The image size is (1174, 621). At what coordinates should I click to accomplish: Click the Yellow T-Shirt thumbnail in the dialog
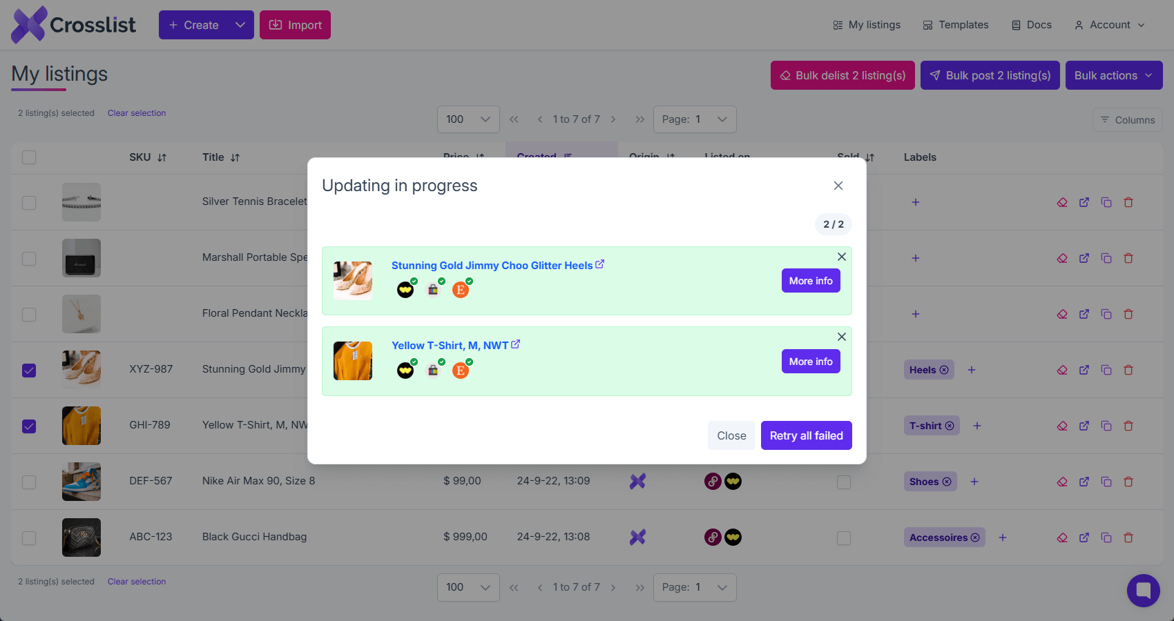point(353,361)
